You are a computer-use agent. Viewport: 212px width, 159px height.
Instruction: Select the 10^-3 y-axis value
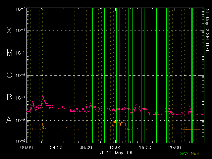21,9
